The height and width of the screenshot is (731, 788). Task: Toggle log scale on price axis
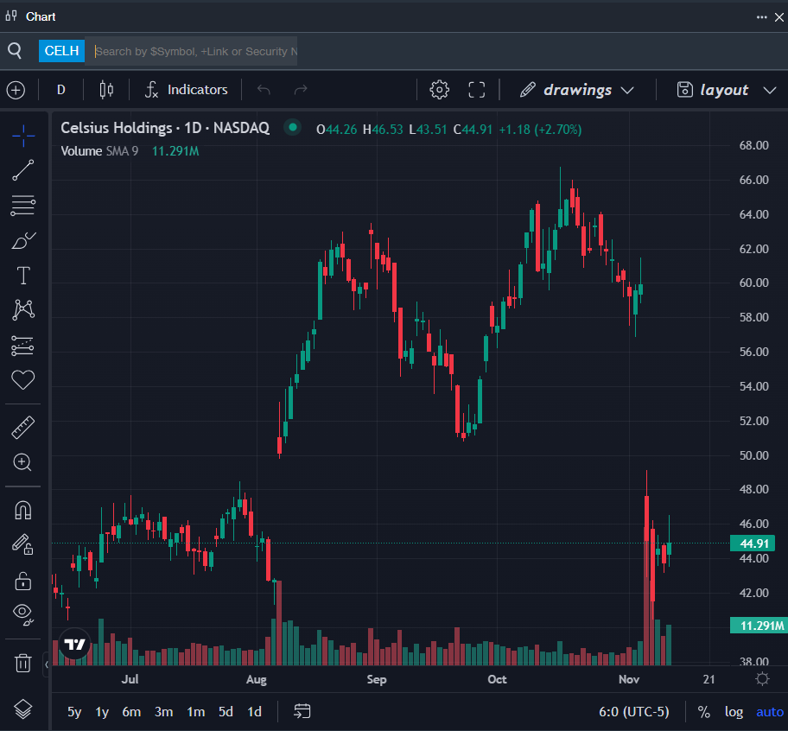734,712
